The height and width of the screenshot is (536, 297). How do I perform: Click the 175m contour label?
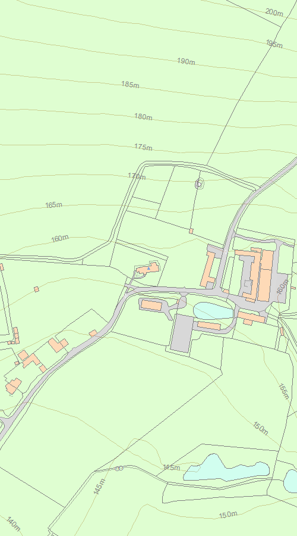tap(143, 147)
